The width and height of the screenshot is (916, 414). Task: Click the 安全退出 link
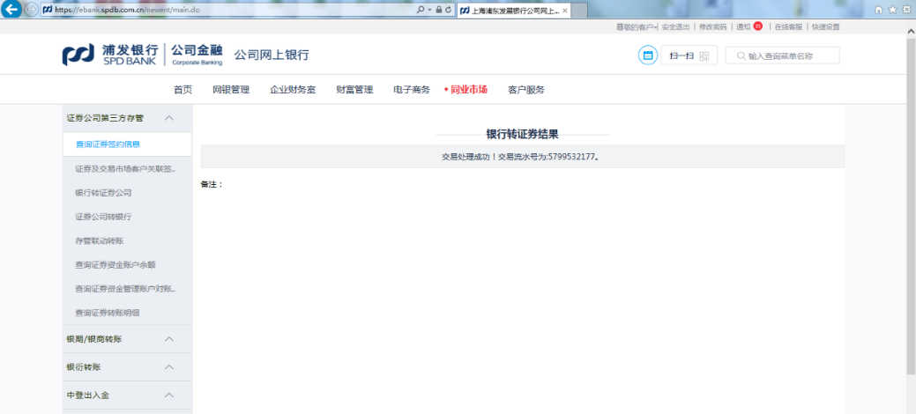click(676, 27)
